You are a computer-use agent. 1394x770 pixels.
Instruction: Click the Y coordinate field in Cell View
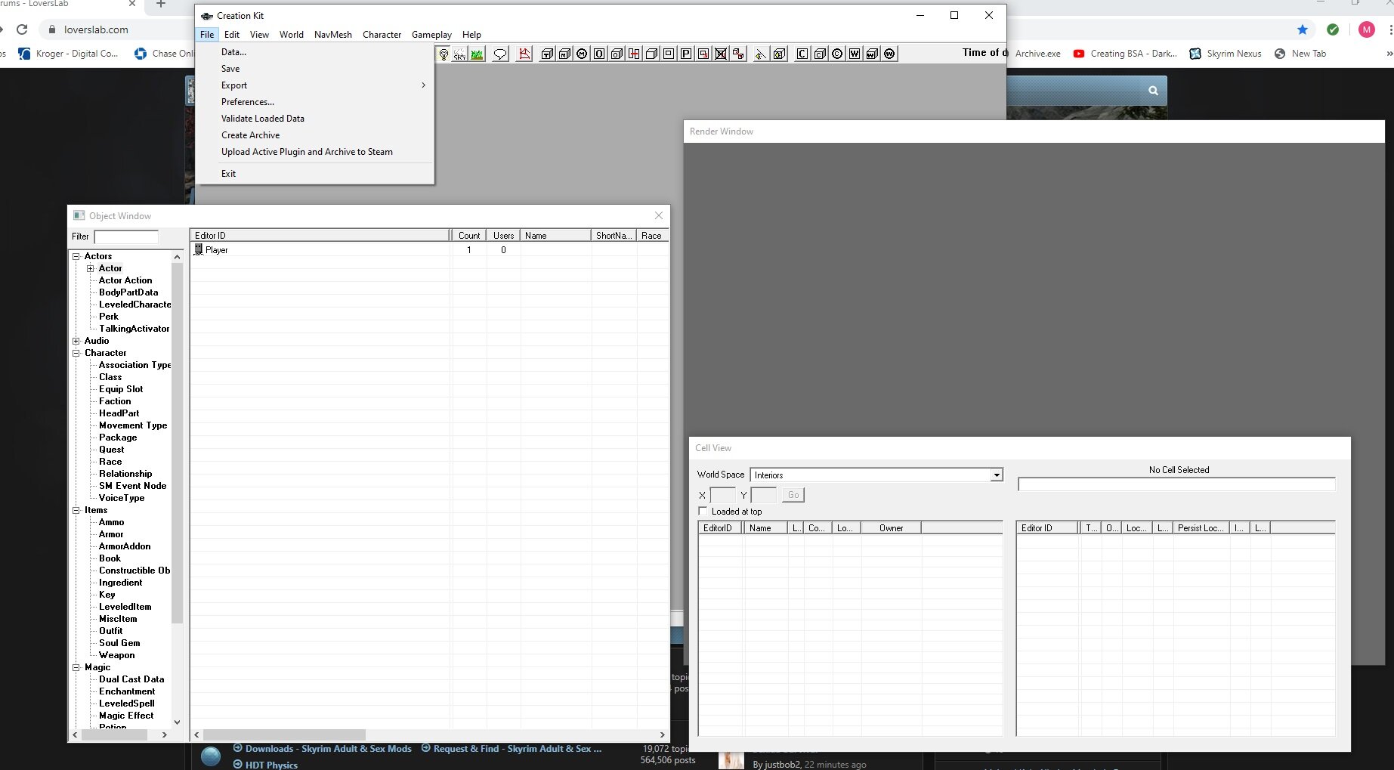point(764,495)
